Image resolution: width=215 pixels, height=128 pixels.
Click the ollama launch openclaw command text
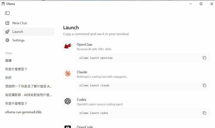pos(96,58)
